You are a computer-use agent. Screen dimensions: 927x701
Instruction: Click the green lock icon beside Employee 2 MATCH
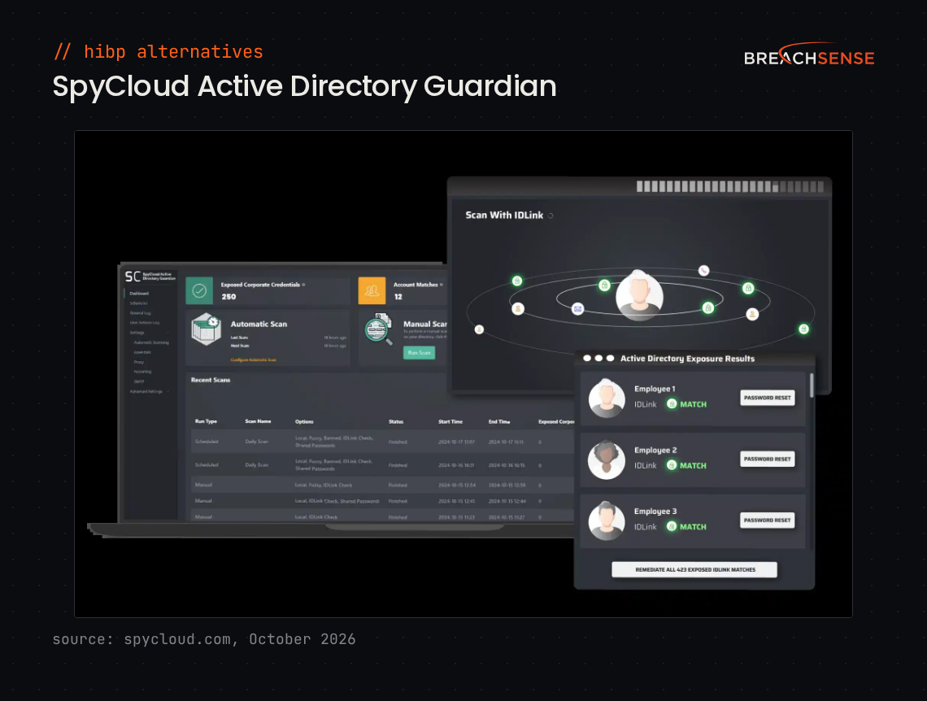point(672,465)
